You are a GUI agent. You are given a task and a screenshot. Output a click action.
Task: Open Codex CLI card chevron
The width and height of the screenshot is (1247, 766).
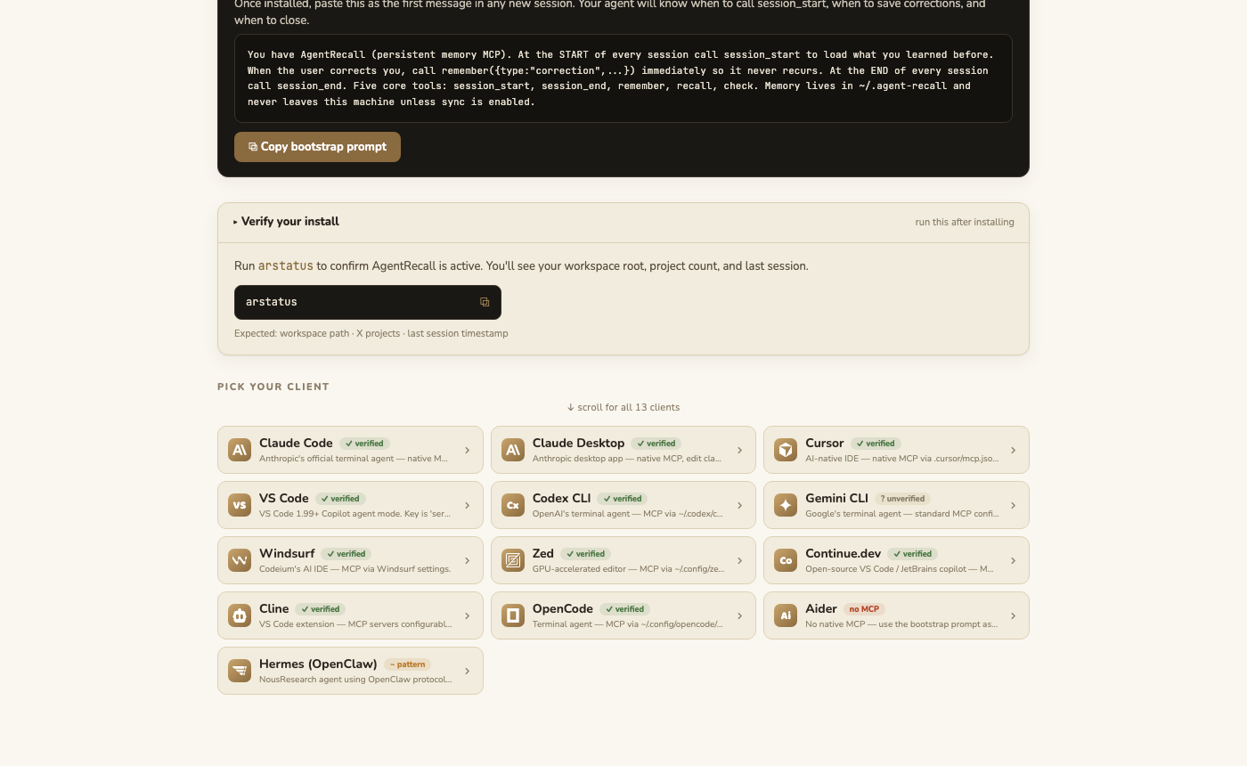click(x=739, y=506)
